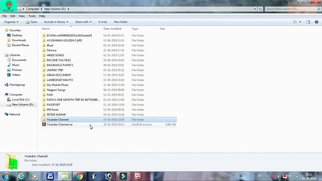The width and height of the screenshot is (322, 181).
Task: Click Computer in the address breadcrumb
Action: click(x=32, y=9)
